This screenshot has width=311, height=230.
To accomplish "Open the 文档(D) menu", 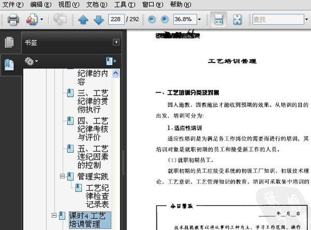I will point(96,4).
